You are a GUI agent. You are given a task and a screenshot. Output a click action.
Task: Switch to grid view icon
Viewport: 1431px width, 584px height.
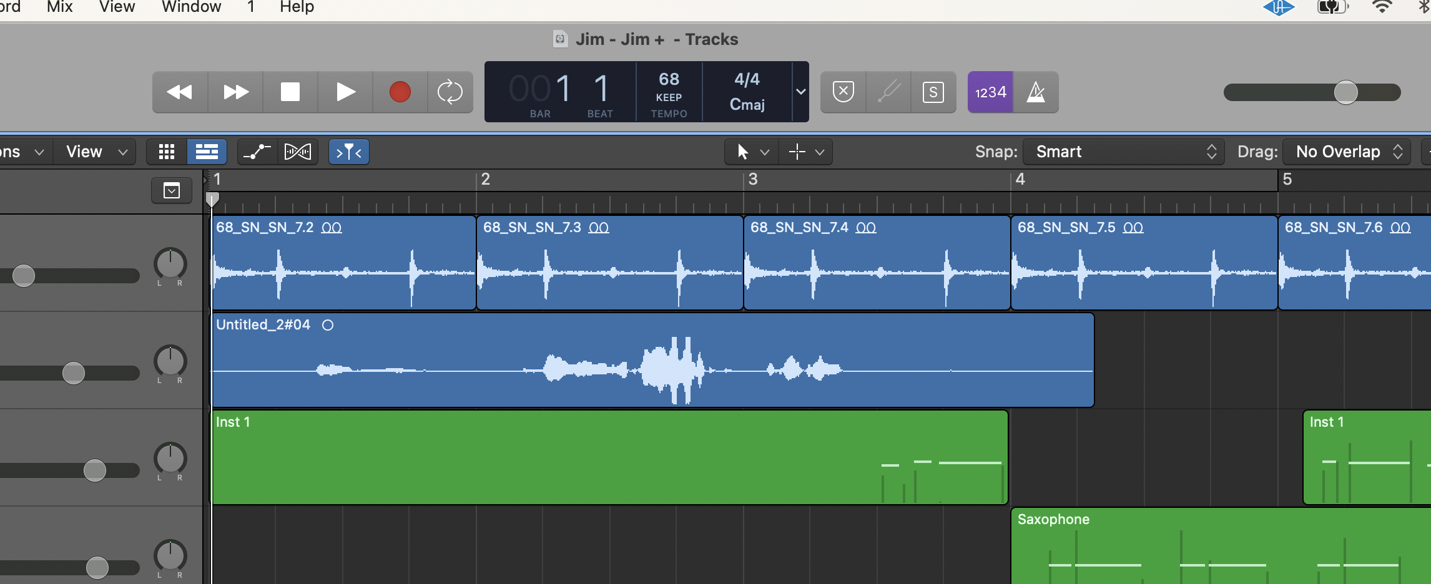167,152
